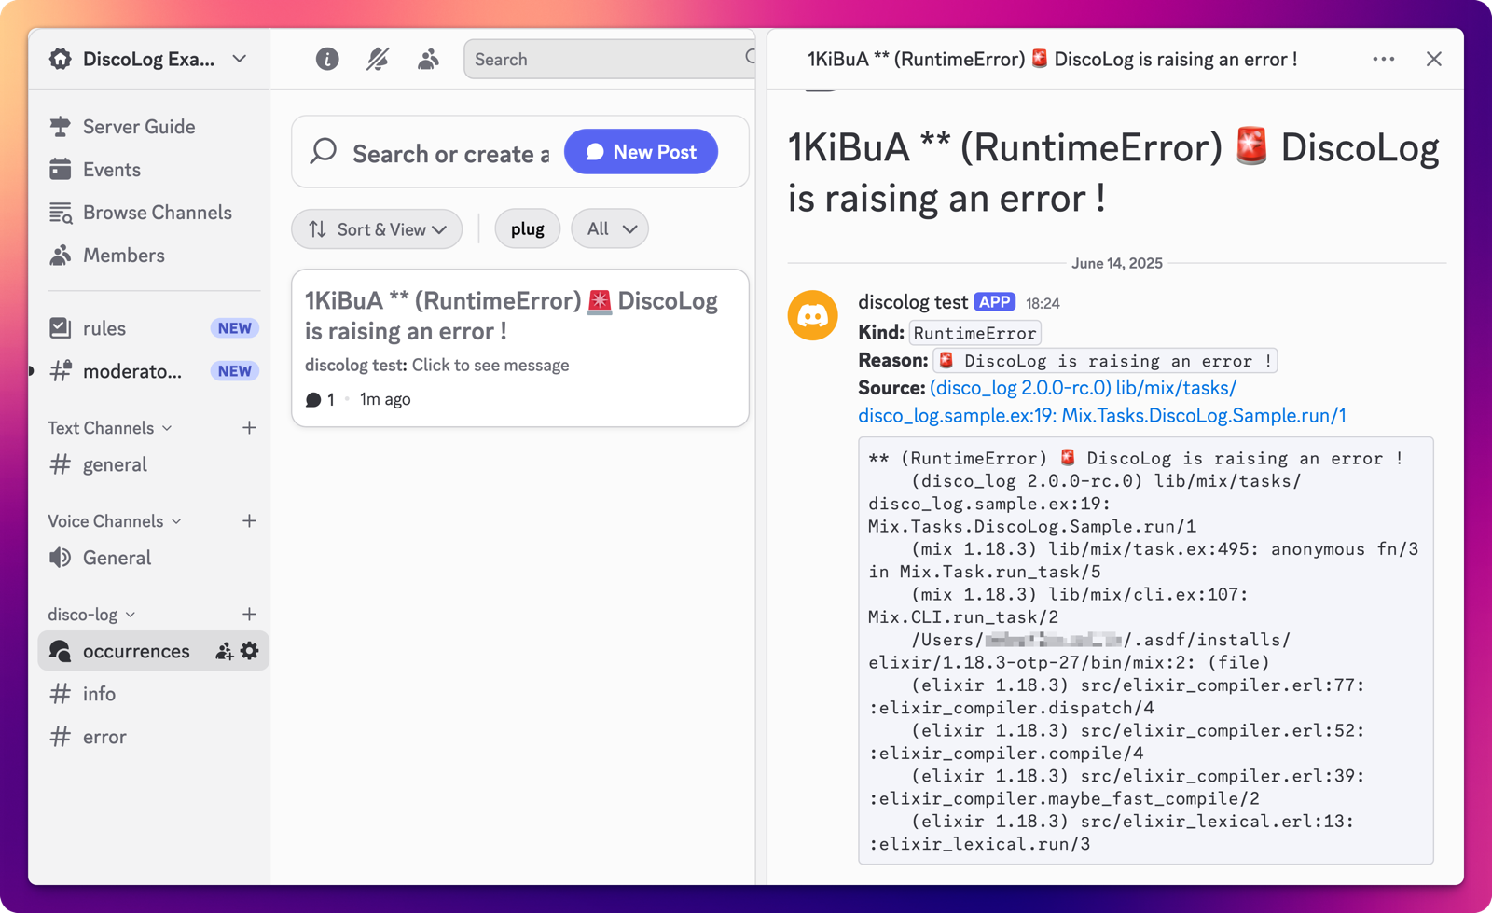
Task: Toggle the plug tag filter
Action: click(527, 229)
